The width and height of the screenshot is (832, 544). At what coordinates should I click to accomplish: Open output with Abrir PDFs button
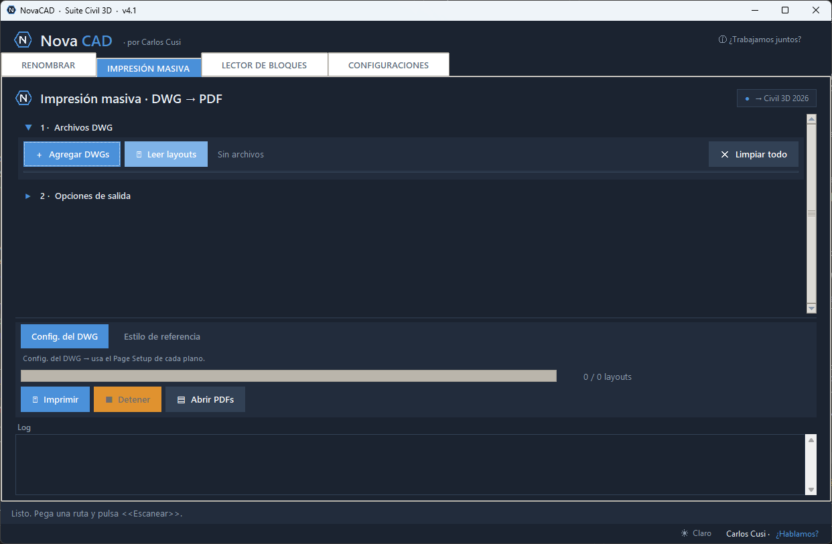click(205, 399)
